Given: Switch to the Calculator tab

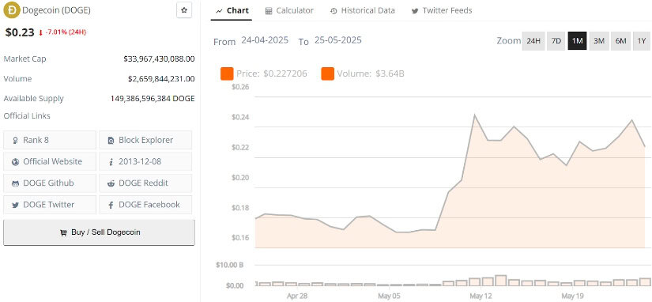Looking at the screenshot, I should [x=289, y=11].
